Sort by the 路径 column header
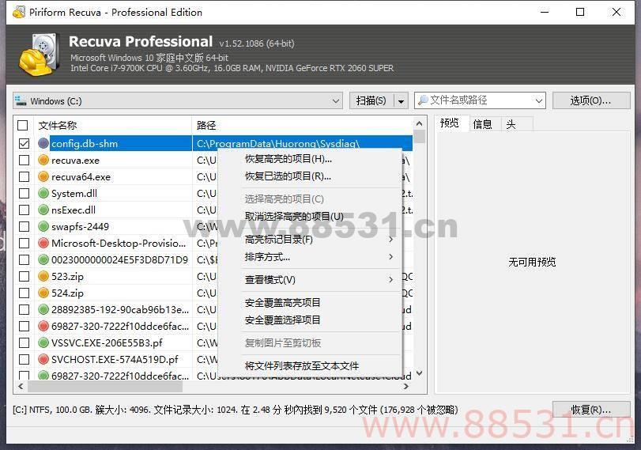The image size is (641, 450). pos(303,125)
